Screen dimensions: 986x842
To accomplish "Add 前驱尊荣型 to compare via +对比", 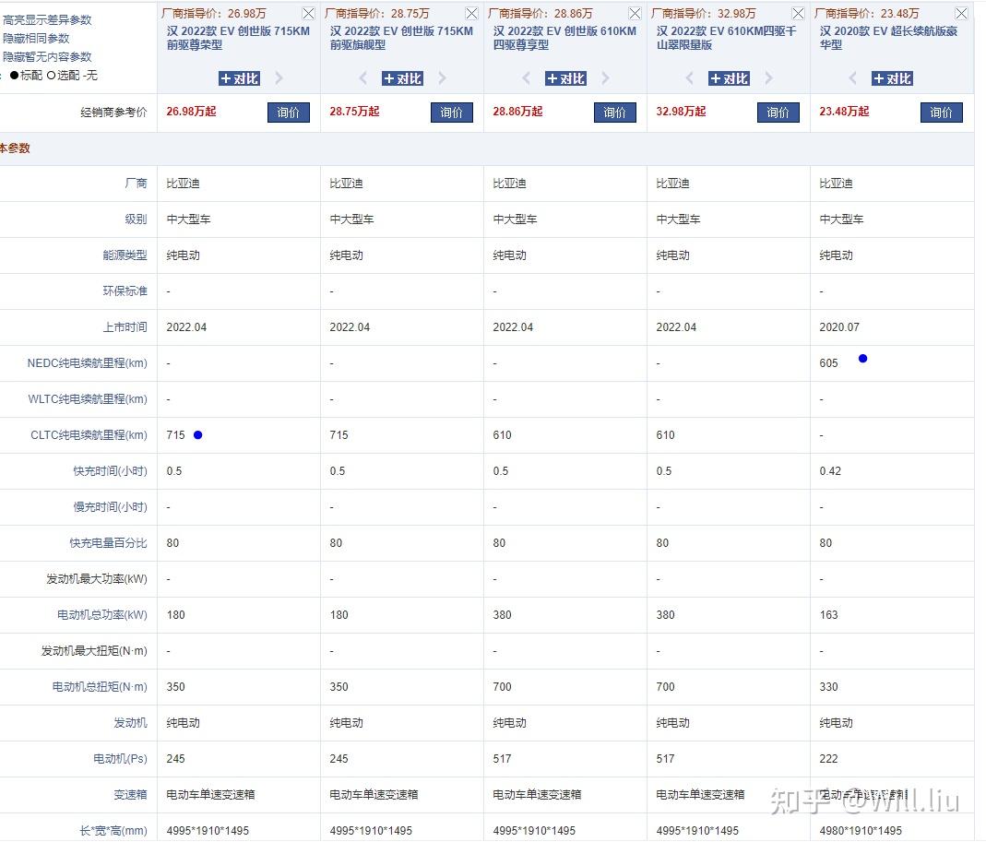I will [239, 78].
